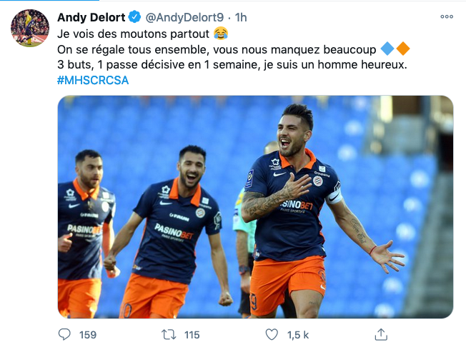This screenshot has width=466, height=347.
Task: Click the 159 replies count
Action: 88,335
